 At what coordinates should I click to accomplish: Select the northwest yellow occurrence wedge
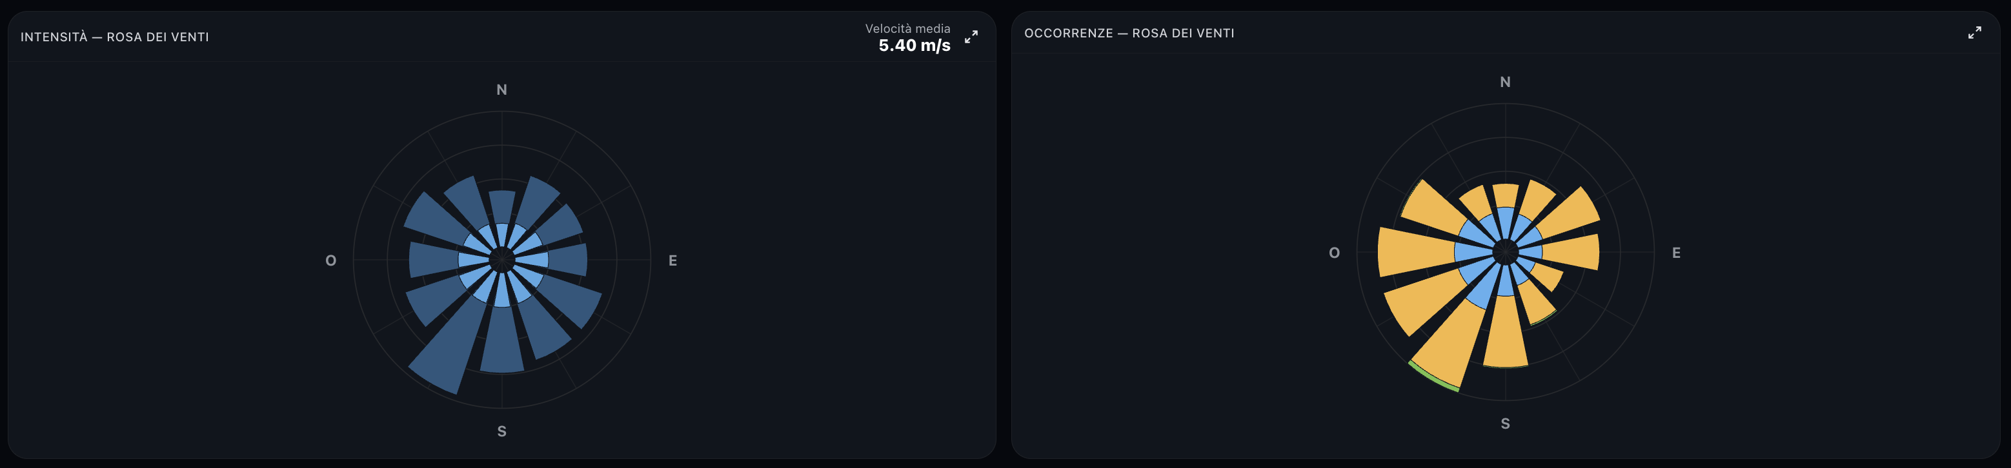tap(1433, 208)
